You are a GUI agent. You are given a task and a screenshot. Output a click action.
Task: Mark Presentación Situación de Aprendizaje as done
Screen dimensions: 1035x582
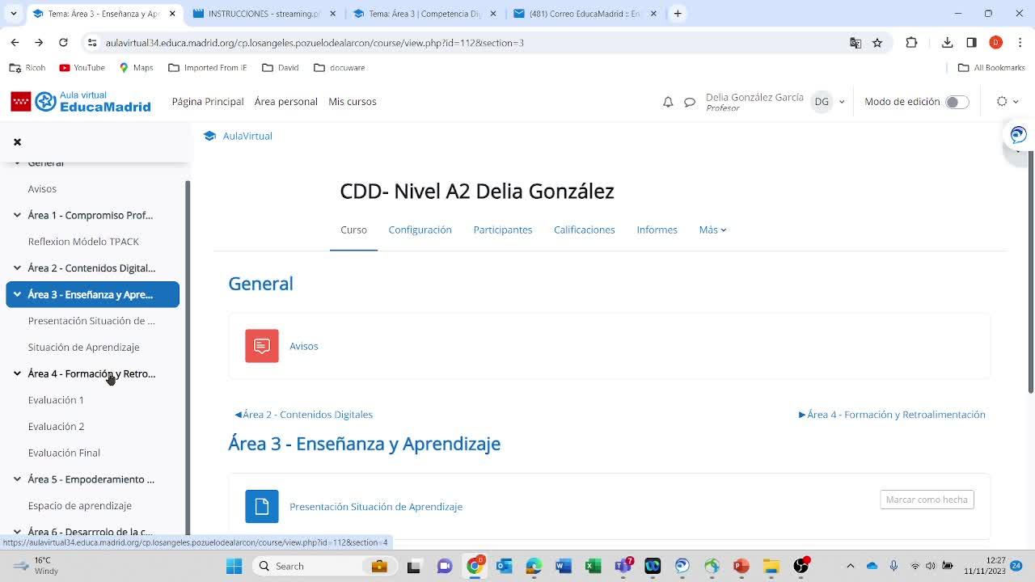pyautogui.click(x=927, y=500)
